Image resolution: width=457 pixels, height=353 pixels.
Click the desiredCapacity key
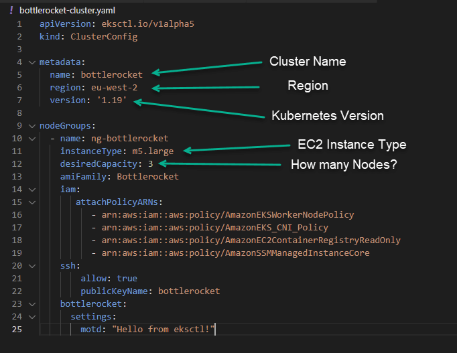(x=99, y=164)
